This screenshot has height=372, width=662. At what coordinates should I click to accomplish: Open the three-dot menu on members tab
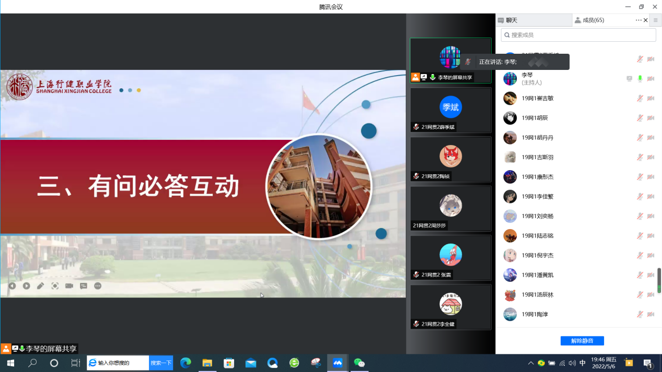click(638, 20)
